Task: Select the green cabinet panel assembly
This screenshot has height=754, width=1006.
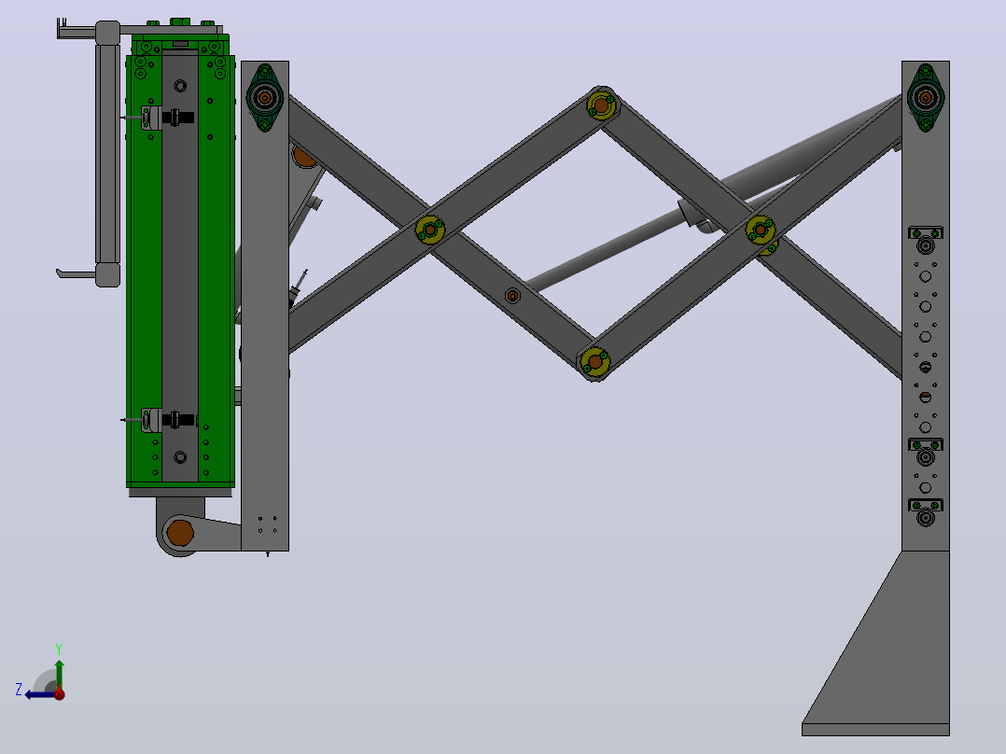Action: (x=180, y=263)
